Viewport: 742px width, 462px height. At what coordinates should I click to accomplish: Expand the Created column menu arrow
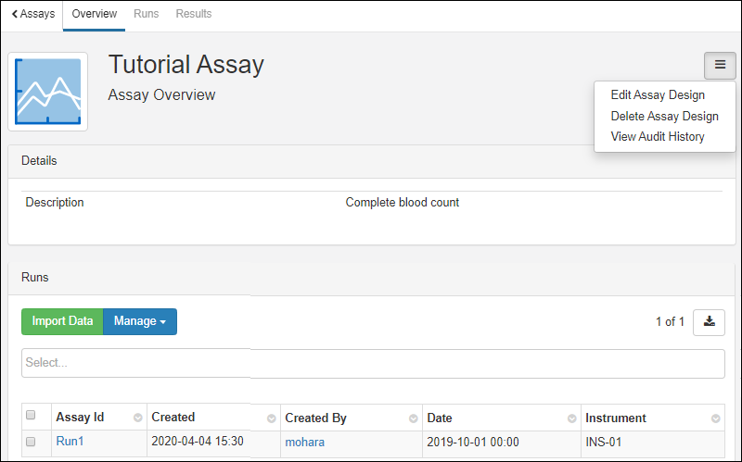[272, 418]
